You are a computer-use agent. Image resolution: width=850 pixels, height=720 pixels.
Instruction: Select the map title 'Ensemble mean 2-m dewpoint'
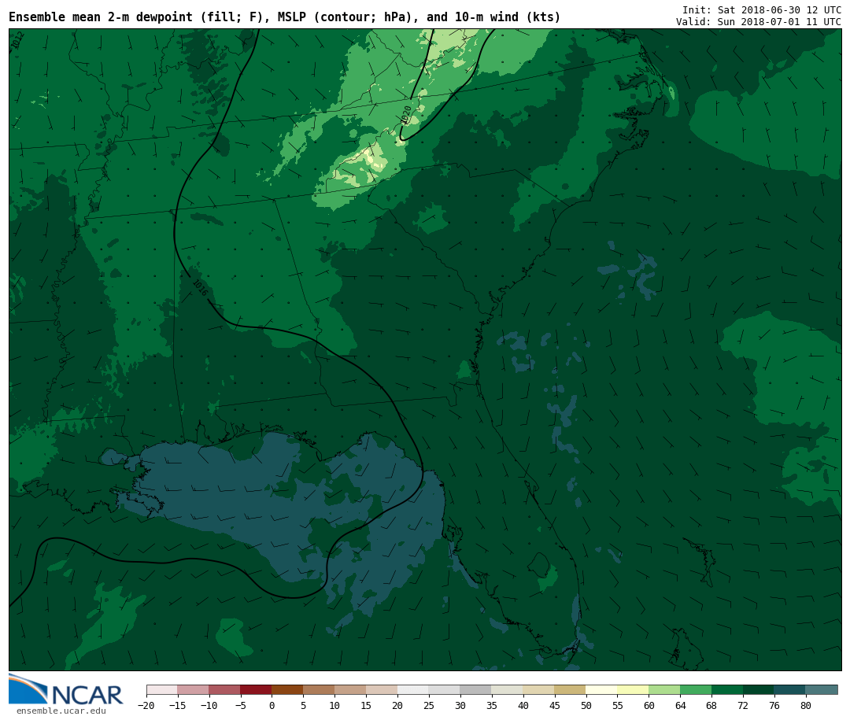click(x=101, y=17)
